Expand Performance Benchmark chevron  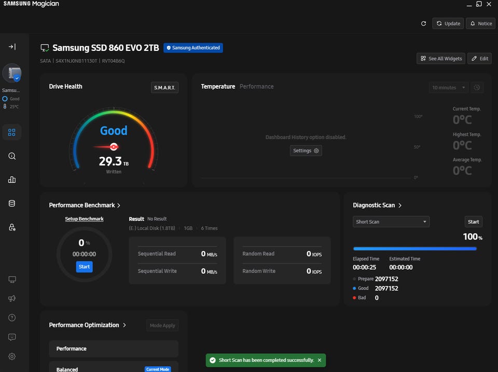click(119, 205)
